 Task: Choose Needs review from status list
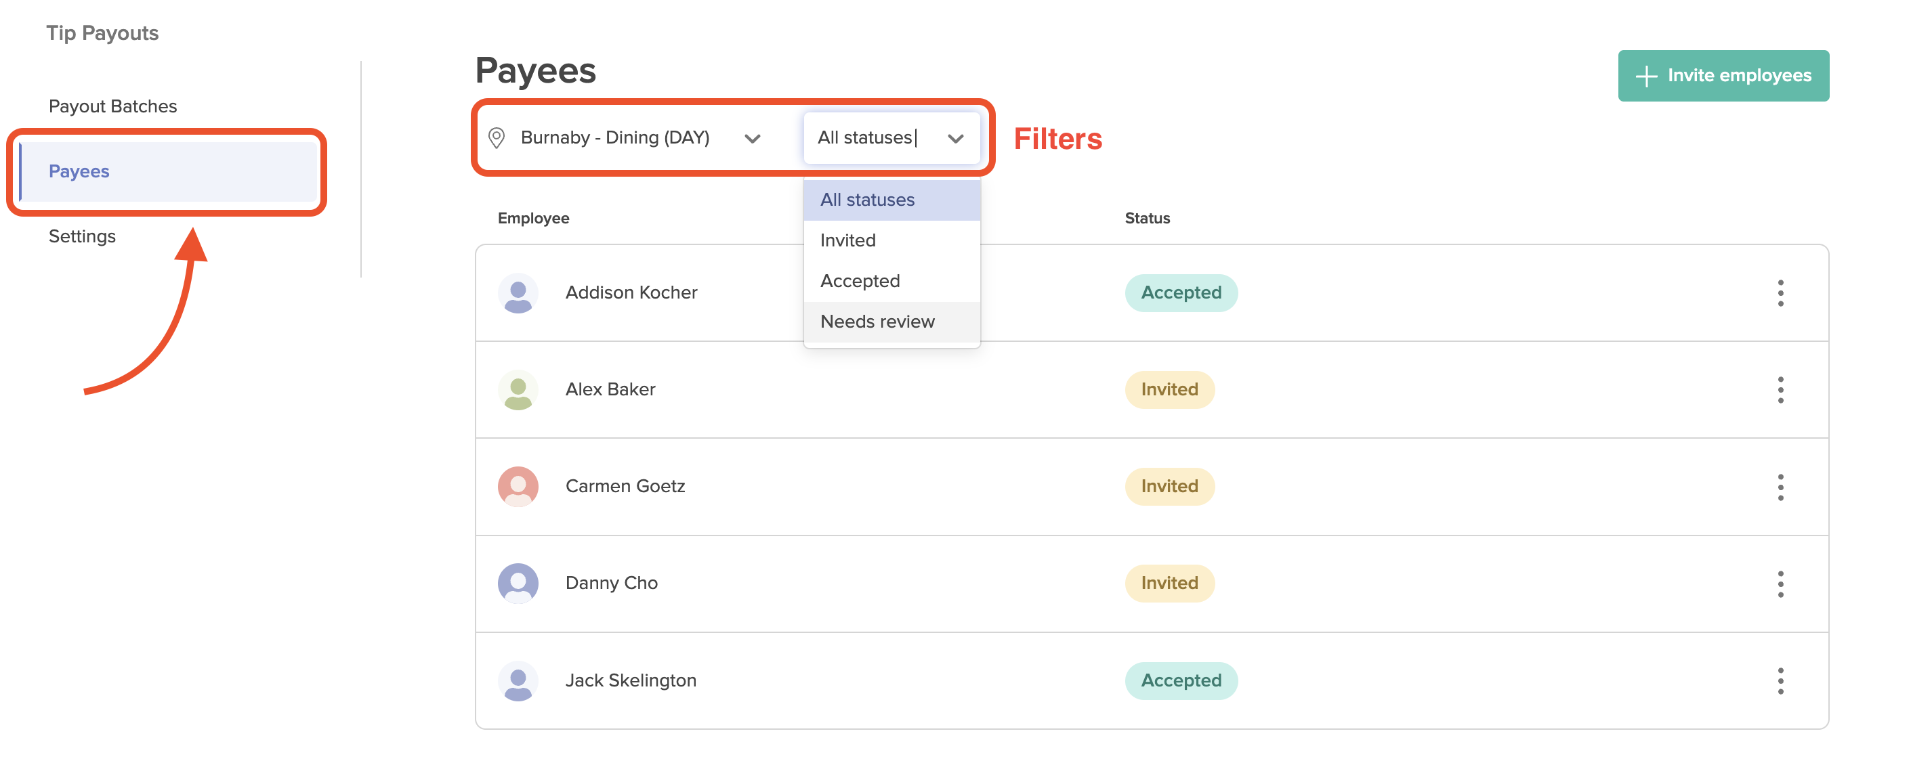click(x=891, y=322)
